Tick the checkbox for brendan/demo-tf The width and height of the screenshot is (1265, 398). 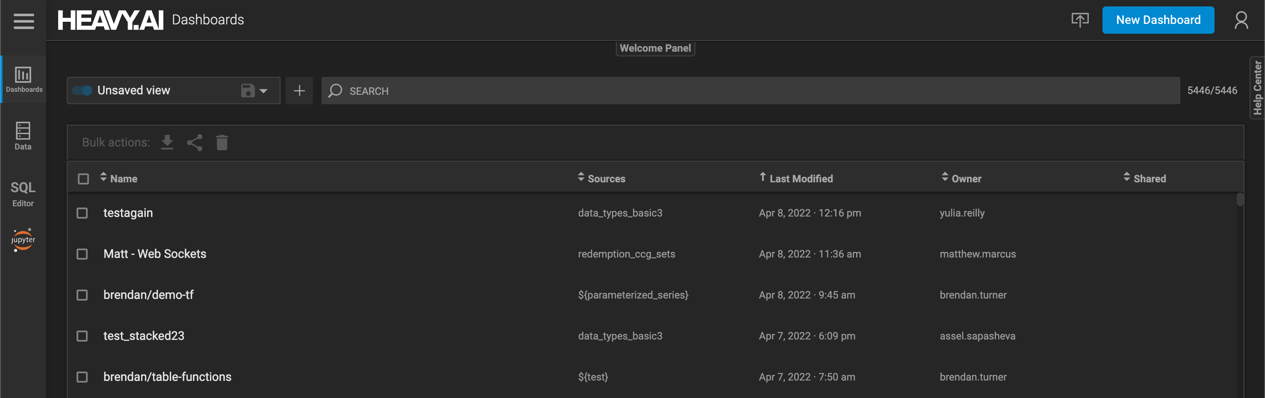(82, 295)
